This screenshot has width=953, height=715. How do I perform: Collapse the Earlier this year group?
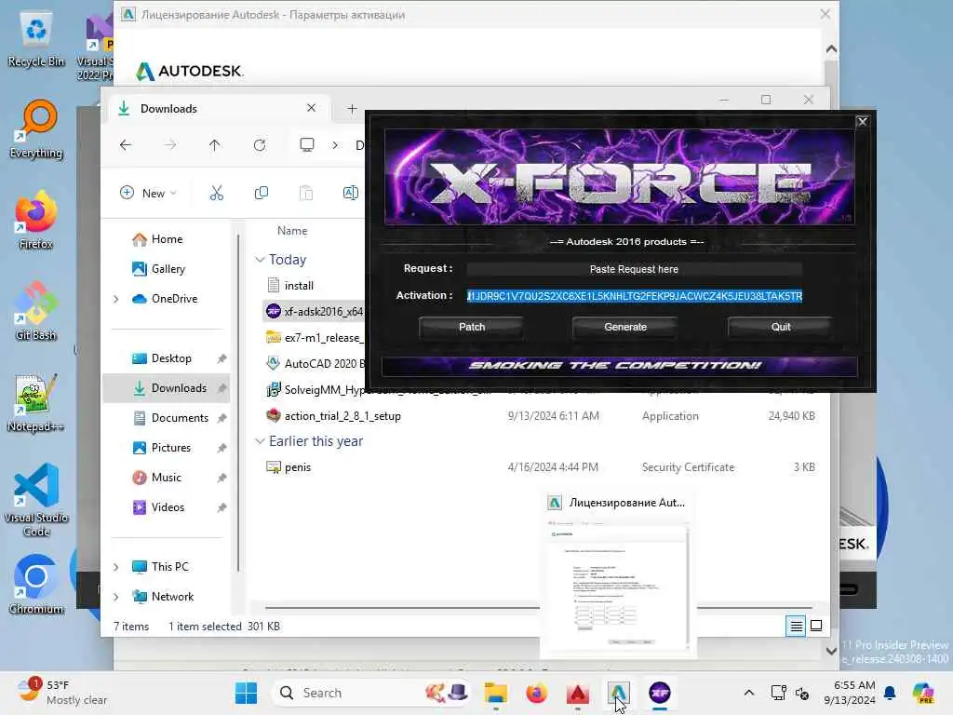[x=260, y=440]
